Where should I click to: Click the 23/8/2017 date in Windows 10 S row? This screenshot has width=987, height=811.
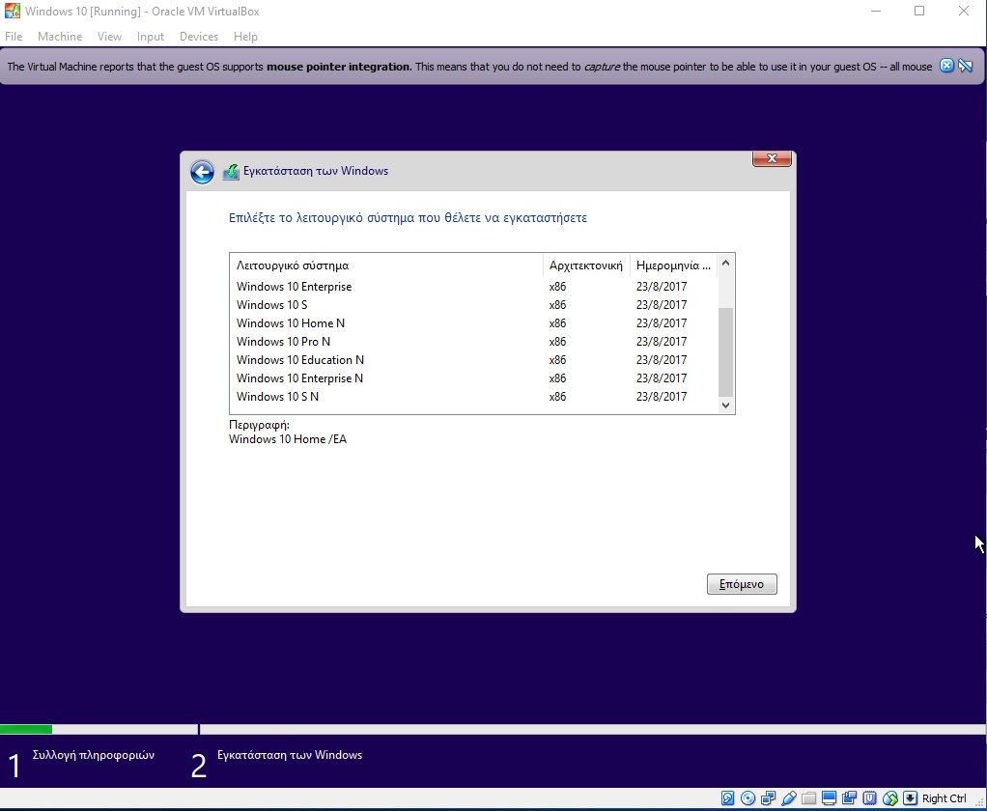click(662, 304)
